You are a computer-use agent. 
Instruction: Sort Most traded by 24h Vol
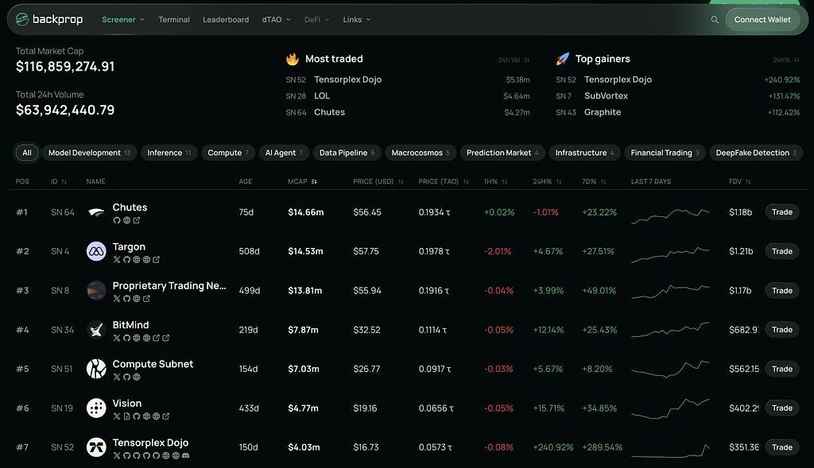[514, 60]
